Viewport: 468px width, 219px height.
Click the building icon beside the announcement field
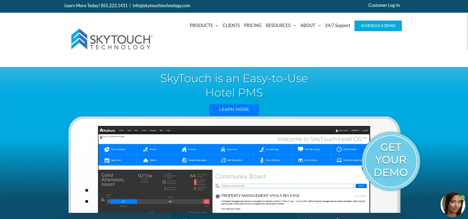tap(218, 186)
